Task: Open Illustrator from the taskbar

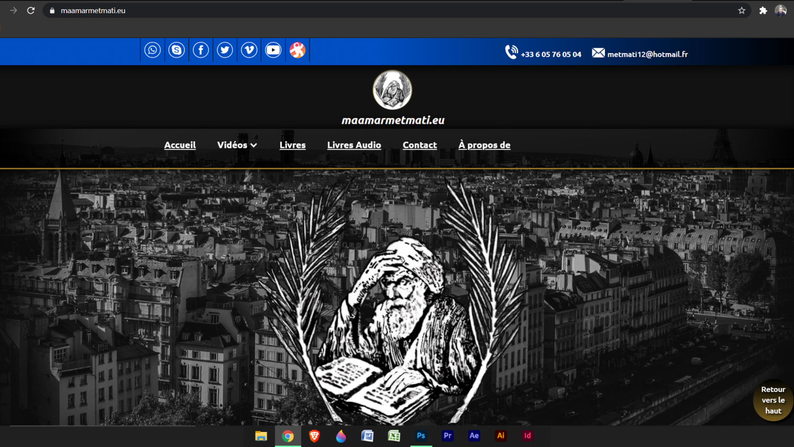Action: coord(500,436)
